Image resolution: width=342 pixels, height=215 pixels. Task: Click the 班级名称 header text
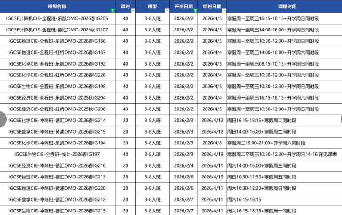[57, 7]
